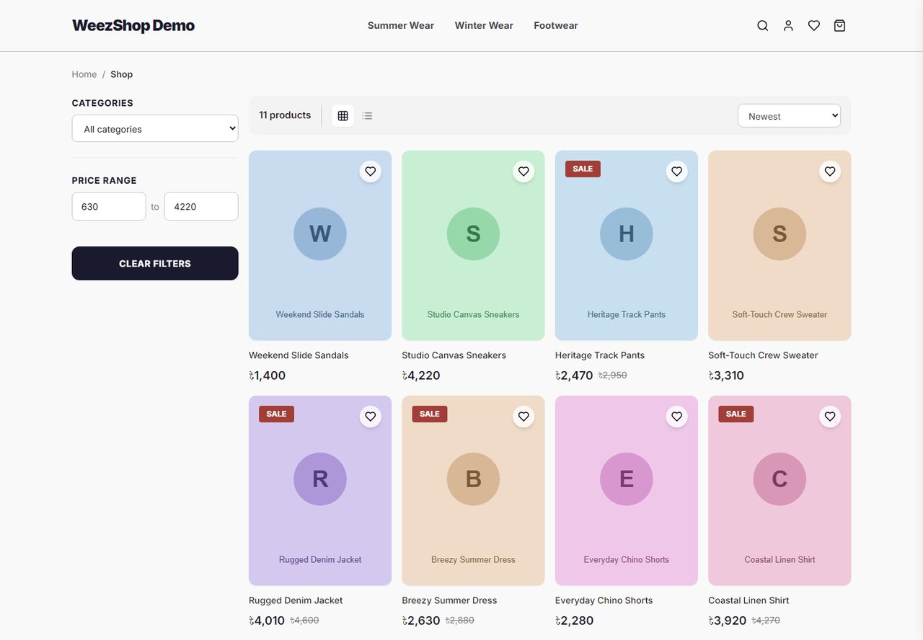Add Weekend Slide Sandals to wishlist
Screen dimensions: 923x640
click(x=371, y=172)
